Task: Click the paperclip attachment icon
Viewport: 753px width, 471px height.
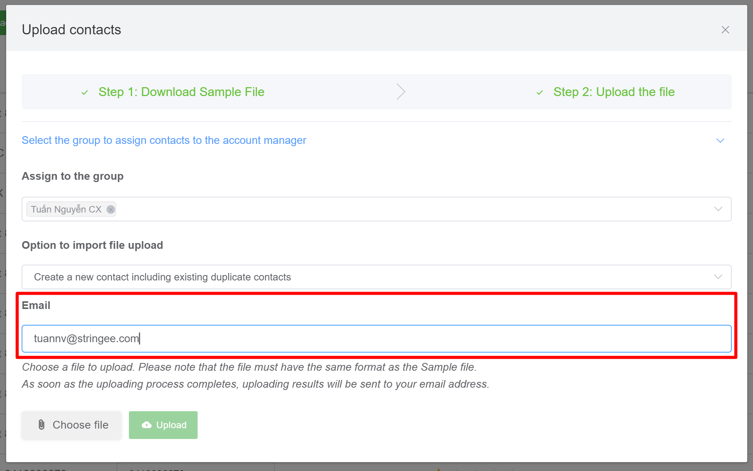Action: tap(42, 425)
